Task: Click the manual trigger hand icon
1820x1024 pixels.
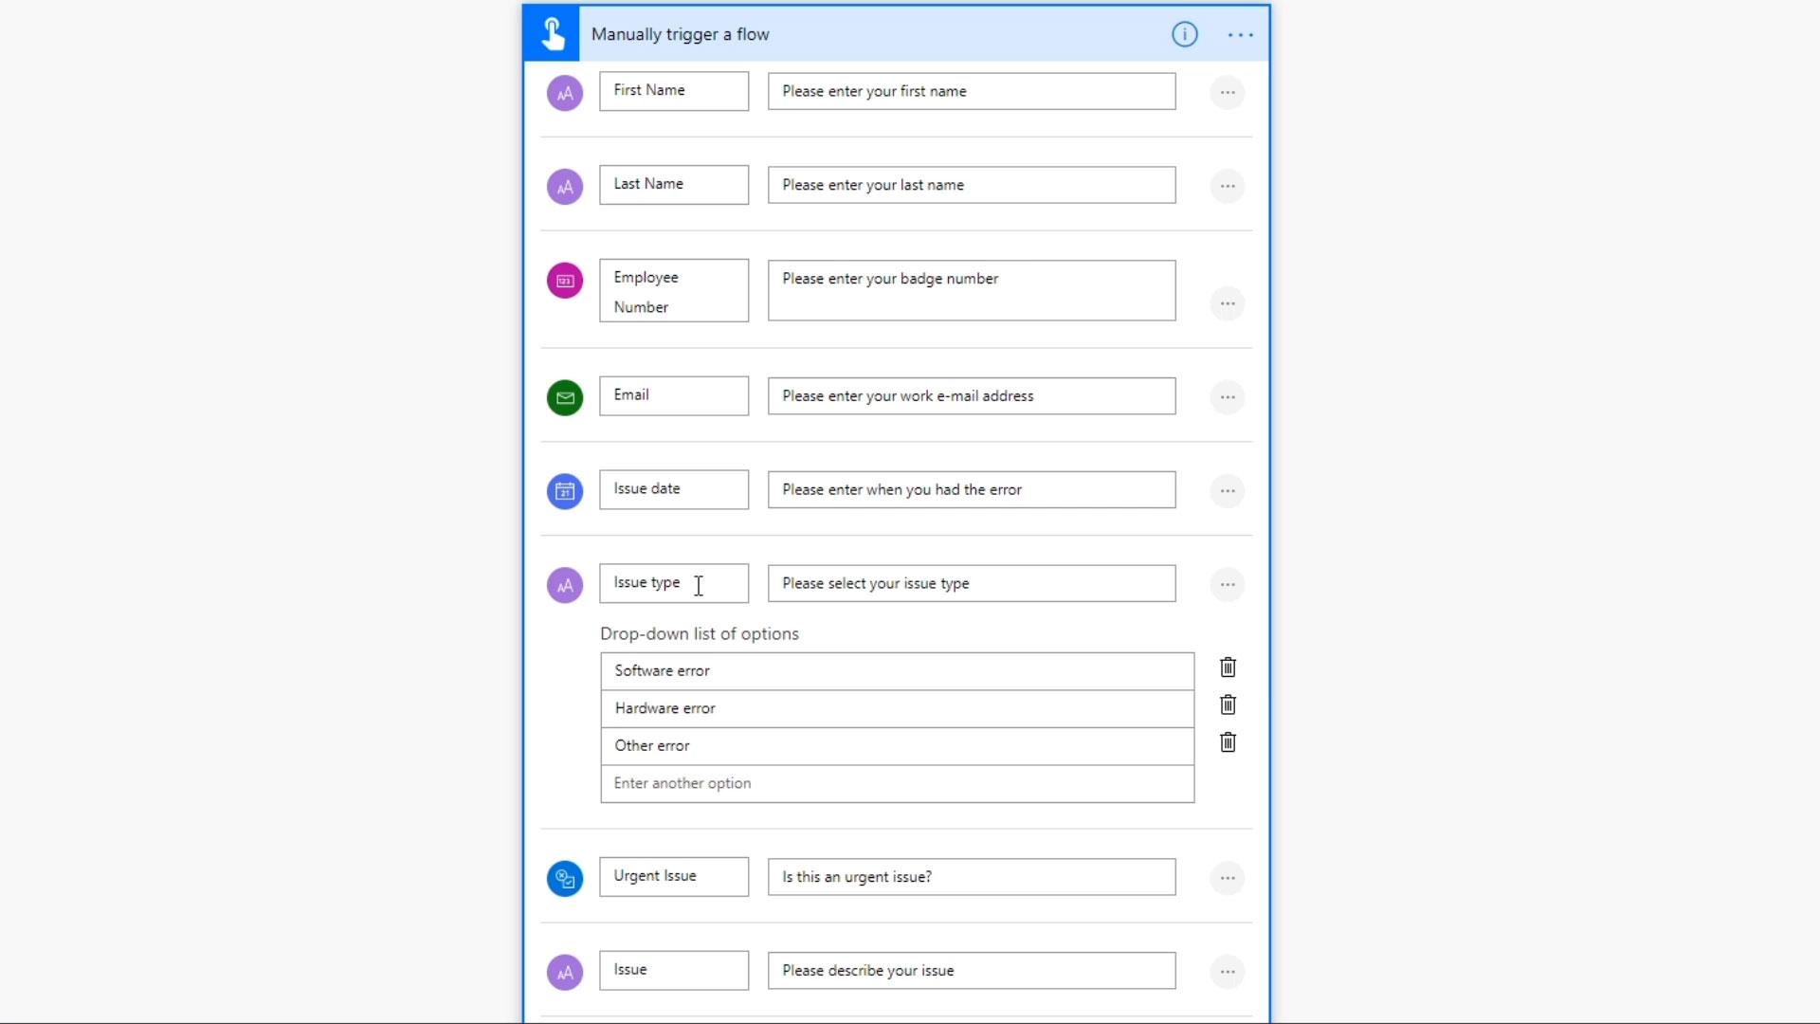Action: pyautogui.click(x=552, y=34)
